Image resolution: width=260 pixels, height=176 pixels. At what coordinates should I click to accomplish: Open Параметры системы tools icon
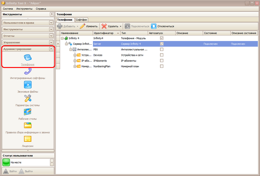coord(28,98)
